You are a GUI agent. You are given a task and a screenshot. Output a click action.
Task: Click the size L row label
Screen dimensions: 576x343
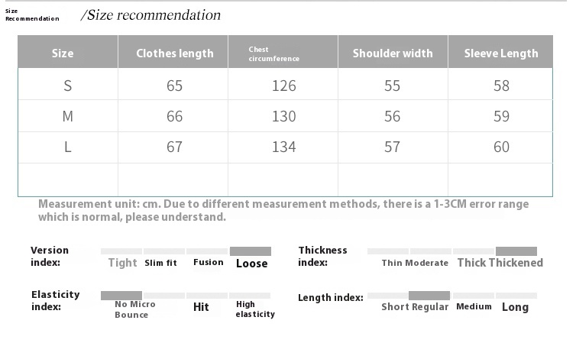coord(67,147)
